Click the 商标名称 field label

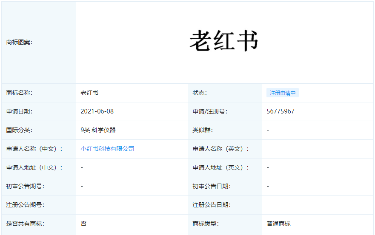(20, 93)
